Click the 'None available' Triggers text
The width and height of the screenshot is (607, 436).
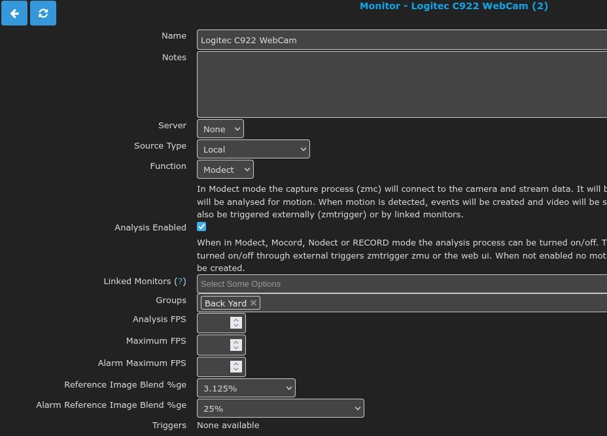click(228, 425)
